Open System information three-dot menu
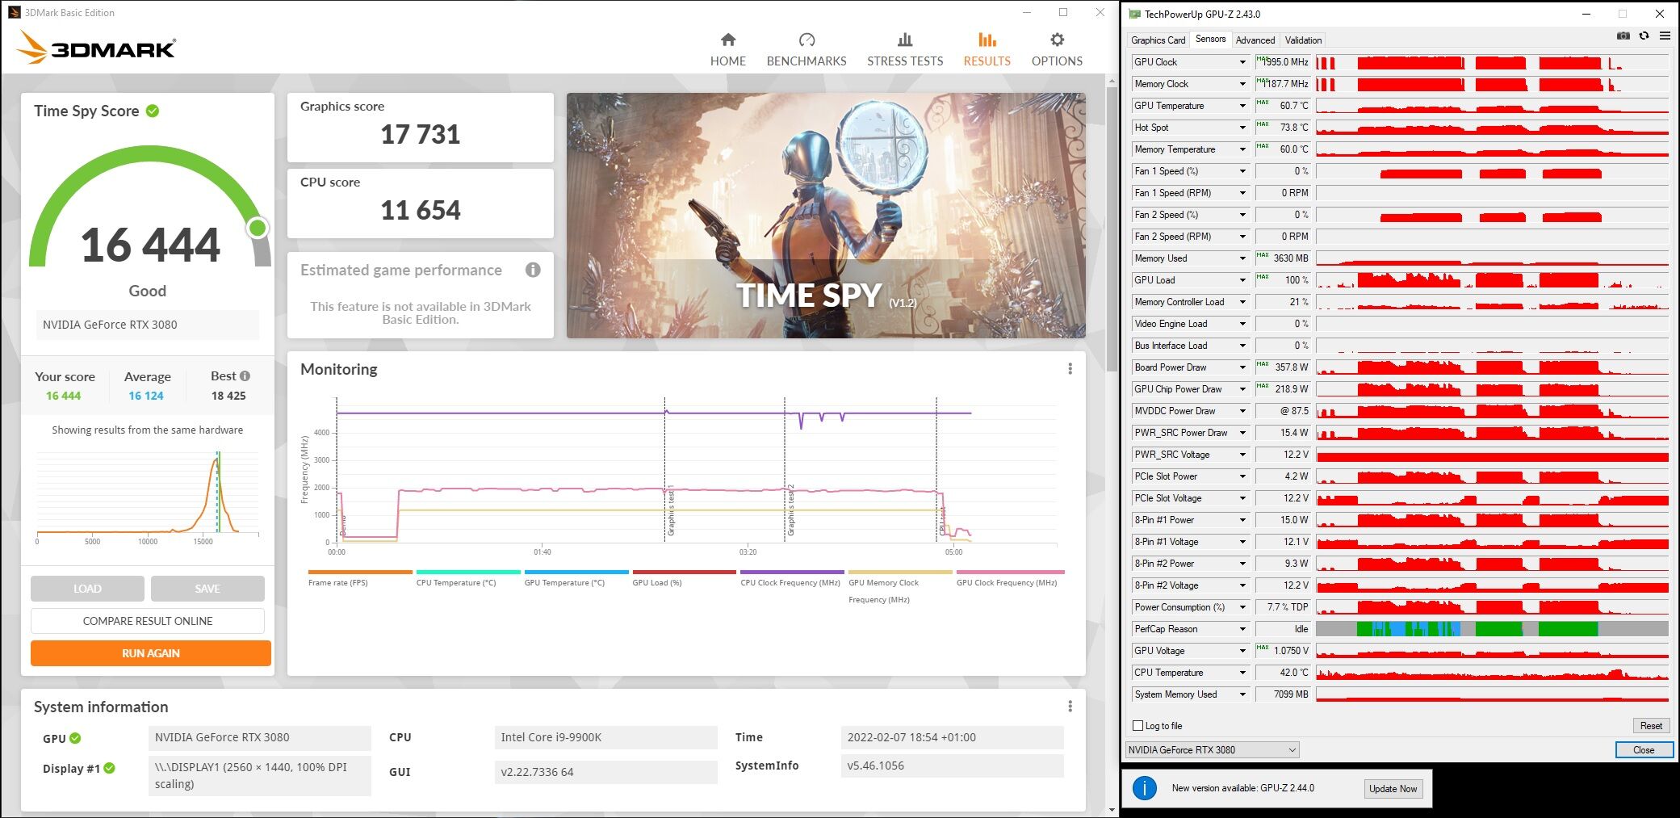1680x818 pixels. 1070,707
